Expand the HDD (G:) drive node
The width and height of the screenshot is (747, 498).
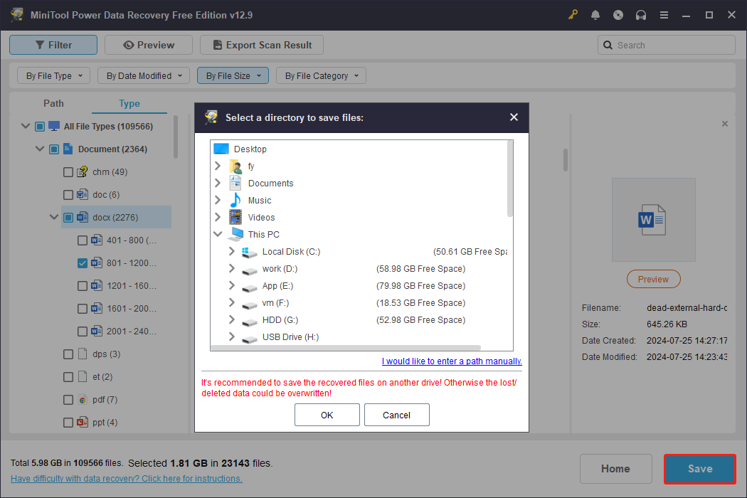pyautogui.click(x=232, y=319)
